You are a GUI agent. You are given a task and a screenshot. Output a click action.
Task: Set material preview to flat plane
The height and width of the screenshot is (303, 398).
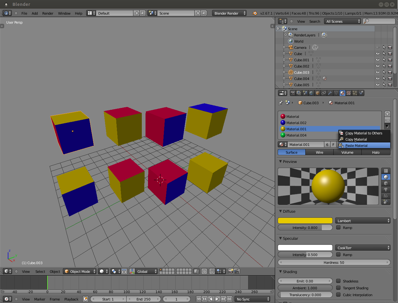386,171
